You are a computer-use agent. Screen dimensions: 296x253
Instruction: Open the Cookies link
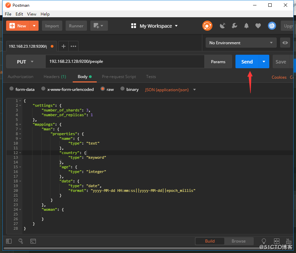click(x=279, y=77)
